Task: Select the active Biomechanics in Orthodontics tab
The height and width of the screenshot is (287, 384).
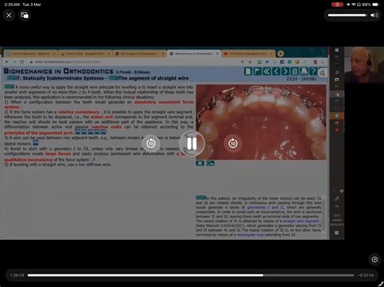Action: [x=194, y=53]
